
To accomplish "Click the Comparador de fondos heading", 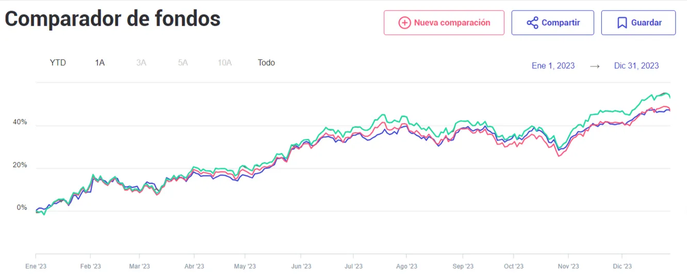I will pyautogui.click(x=112, y=19).
